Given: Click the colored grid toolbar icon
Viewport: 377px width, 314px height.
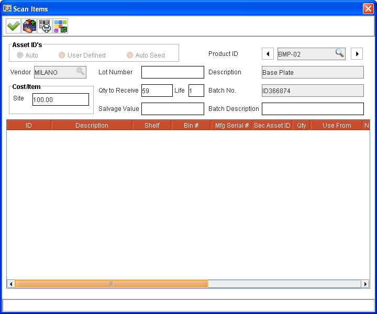Looking at the screenshot, I should click(x=61, y=26).
